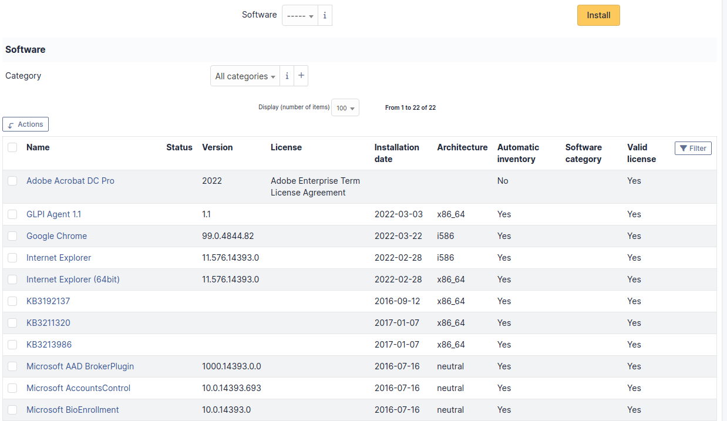Click version 99.0.4844.82 of Google Chrome
The width and height of the screenshot is (727, 421).
click(x=228, y=236)
